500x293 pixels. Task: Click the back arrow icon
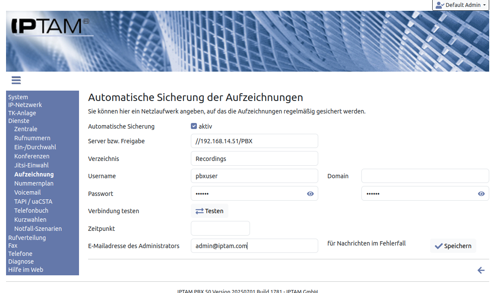481,271
